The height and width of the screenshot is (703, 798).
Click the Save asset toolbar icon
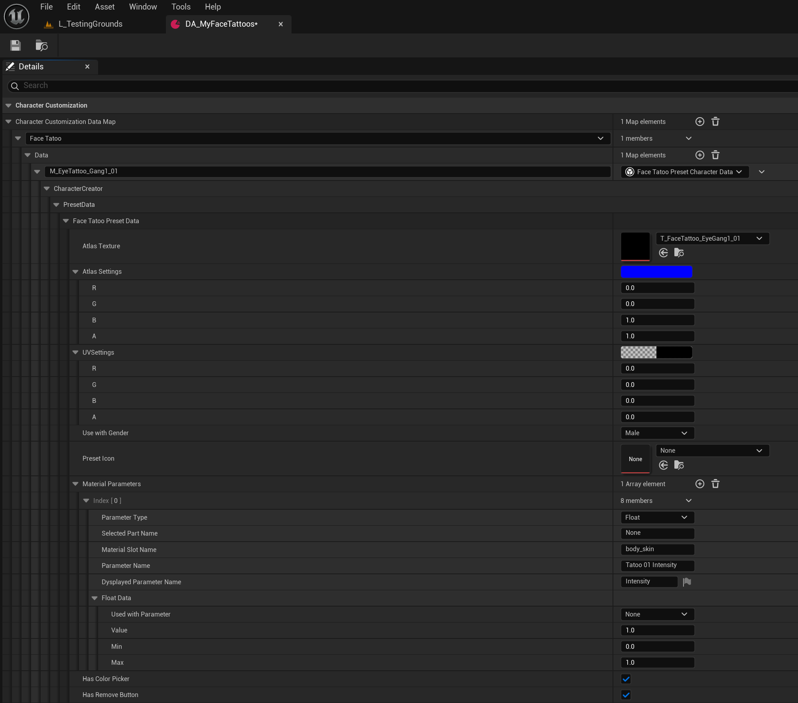(16, 45)
